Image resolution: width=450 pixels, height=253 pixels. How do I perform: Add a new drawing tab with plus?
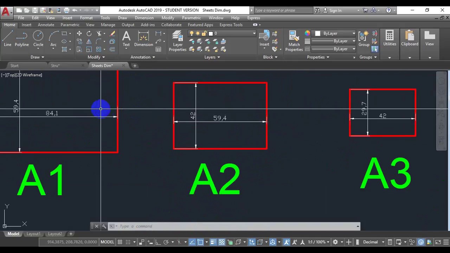135,65
